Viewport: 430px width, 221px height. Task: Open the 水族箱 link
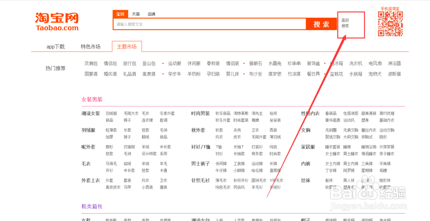(356, 74)
